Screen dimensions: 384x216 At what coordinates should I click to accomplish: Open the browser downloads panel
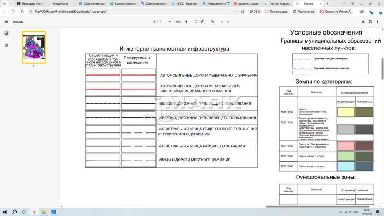click(379, 12)
